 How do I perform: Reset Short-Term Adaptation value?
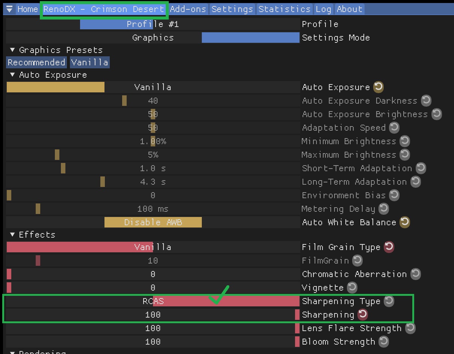(421, 168)
